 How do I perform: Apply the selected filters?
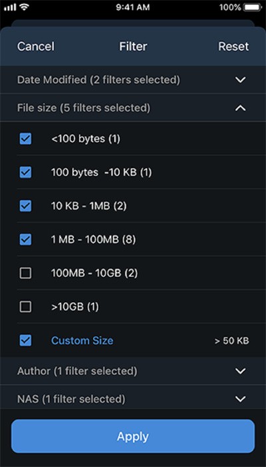pyautogui.click(x=133, y=436)
